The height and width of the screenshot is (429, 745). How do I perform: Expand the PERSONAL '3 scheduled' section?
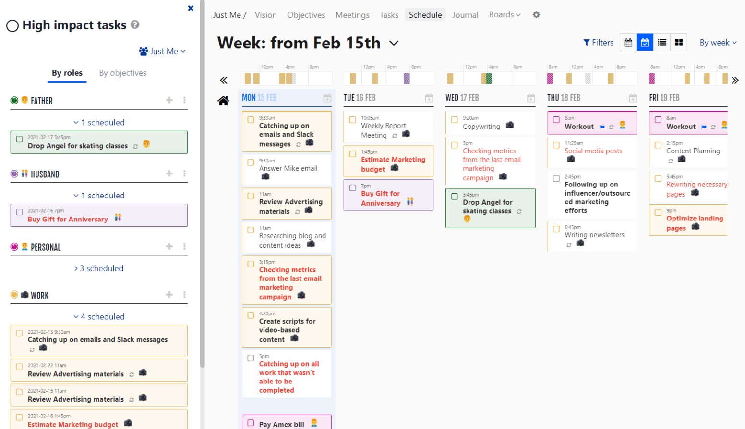click(x=98, y=268)
